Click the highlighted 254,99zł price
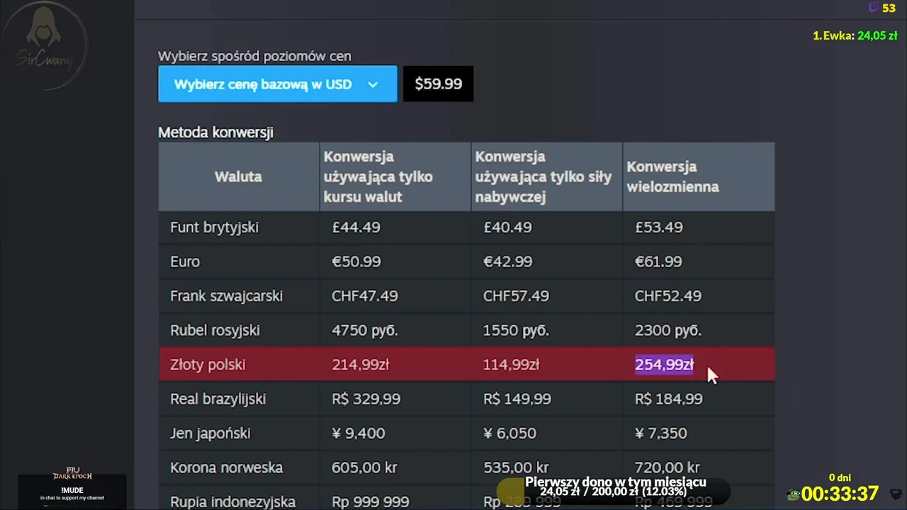This screenshot has width=907, height=510. pyautogui.click(x=663, y=365)
